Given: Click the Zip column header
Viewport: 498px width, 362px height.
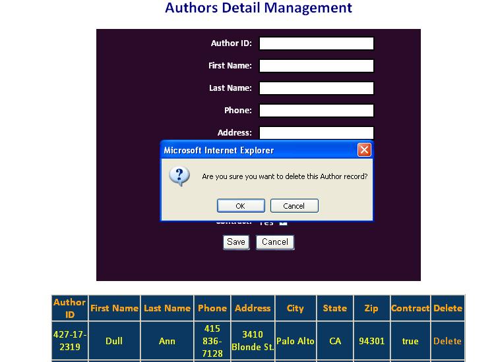Looking at the screenshot, I should click(371, 308).
